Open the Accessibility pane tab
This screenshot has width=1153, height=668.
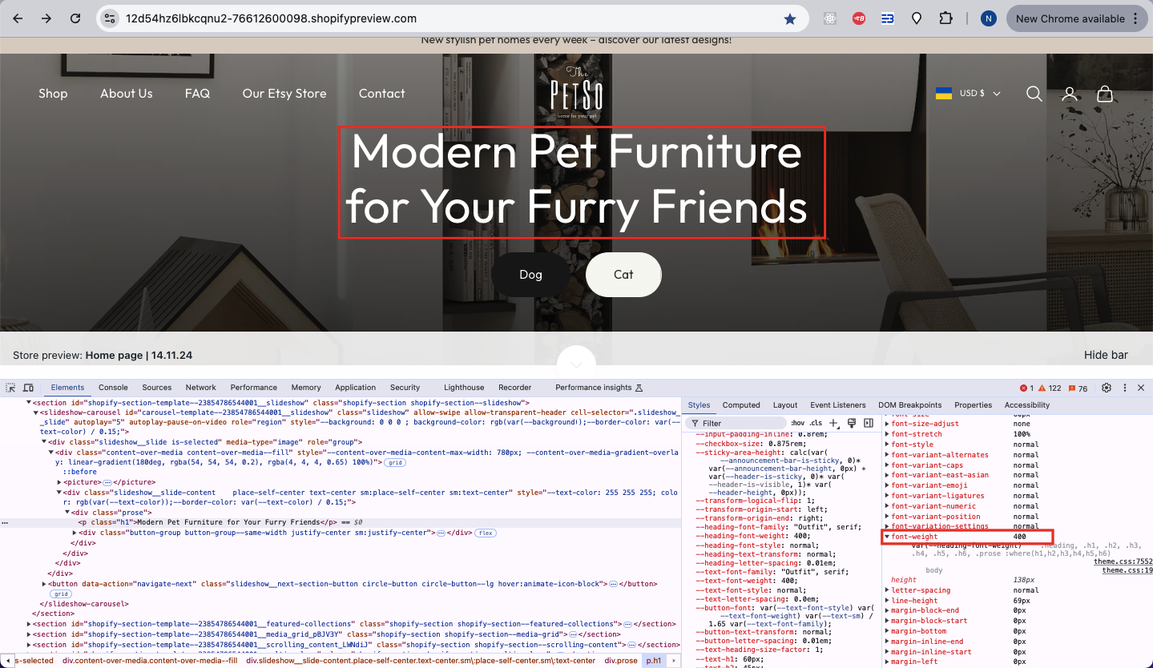[1027, 405]
